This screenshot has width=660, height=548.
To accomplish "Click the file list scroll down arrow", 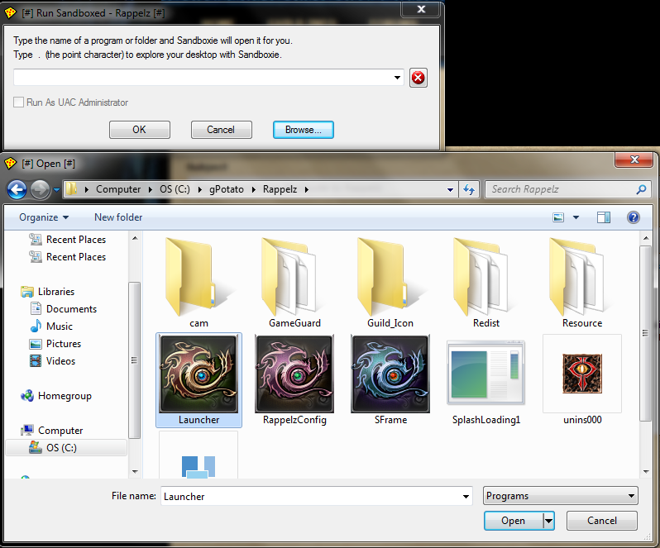I will [x=645, y=471].
